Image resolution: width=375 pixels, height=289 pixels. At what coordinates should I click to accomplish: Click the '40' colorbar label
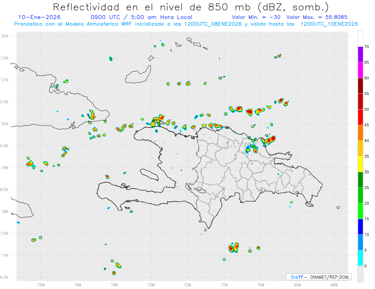pyautogui.click(x=367, y=141)
